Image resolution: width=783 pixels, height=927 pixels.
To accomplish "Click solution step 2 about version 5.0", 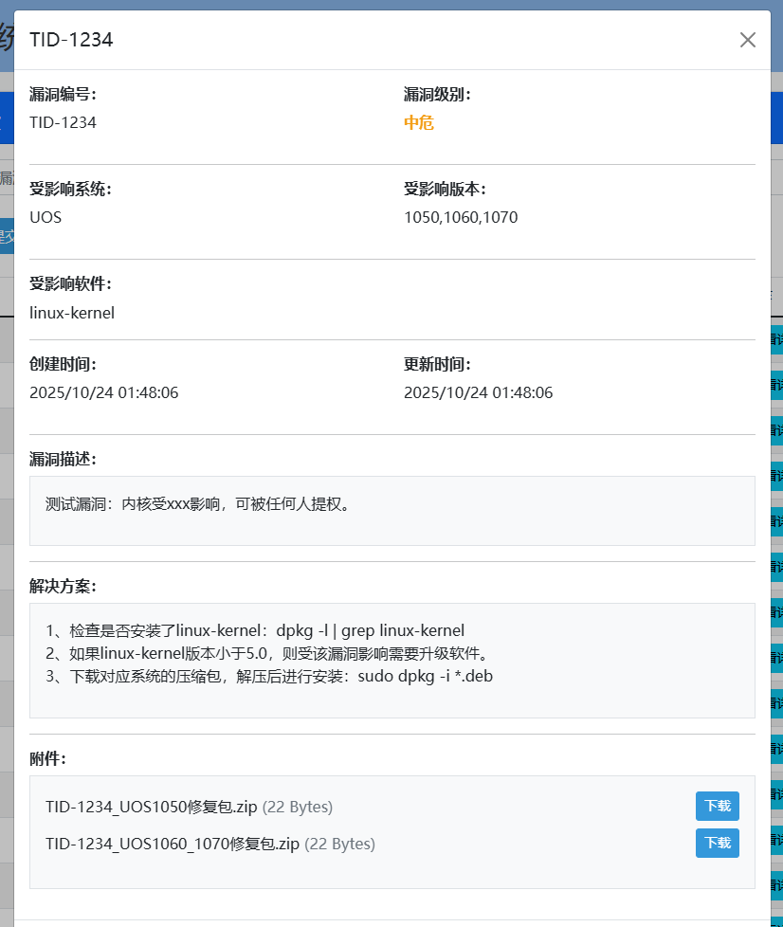I will click(x=265, y=654).
